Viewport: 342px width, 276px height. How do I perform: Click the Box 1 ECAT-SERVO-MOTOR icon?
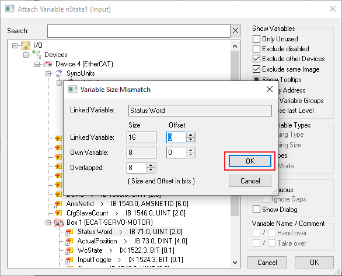(x=59, y=222)
